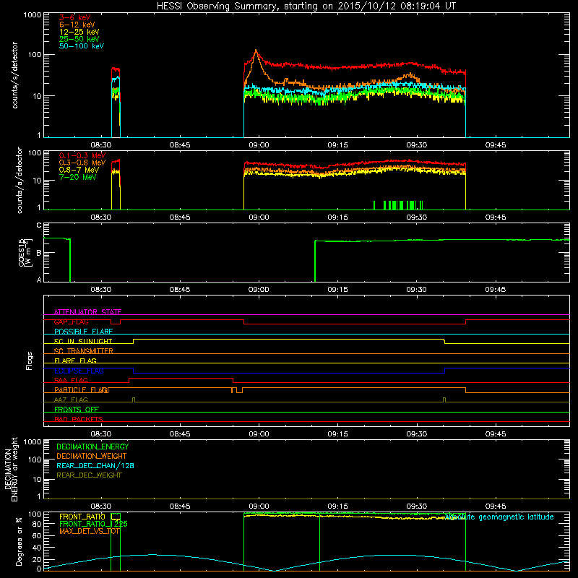Click the 08:30 tick under GOES panel
Screen dimensions: 578x578
point(101,290)
